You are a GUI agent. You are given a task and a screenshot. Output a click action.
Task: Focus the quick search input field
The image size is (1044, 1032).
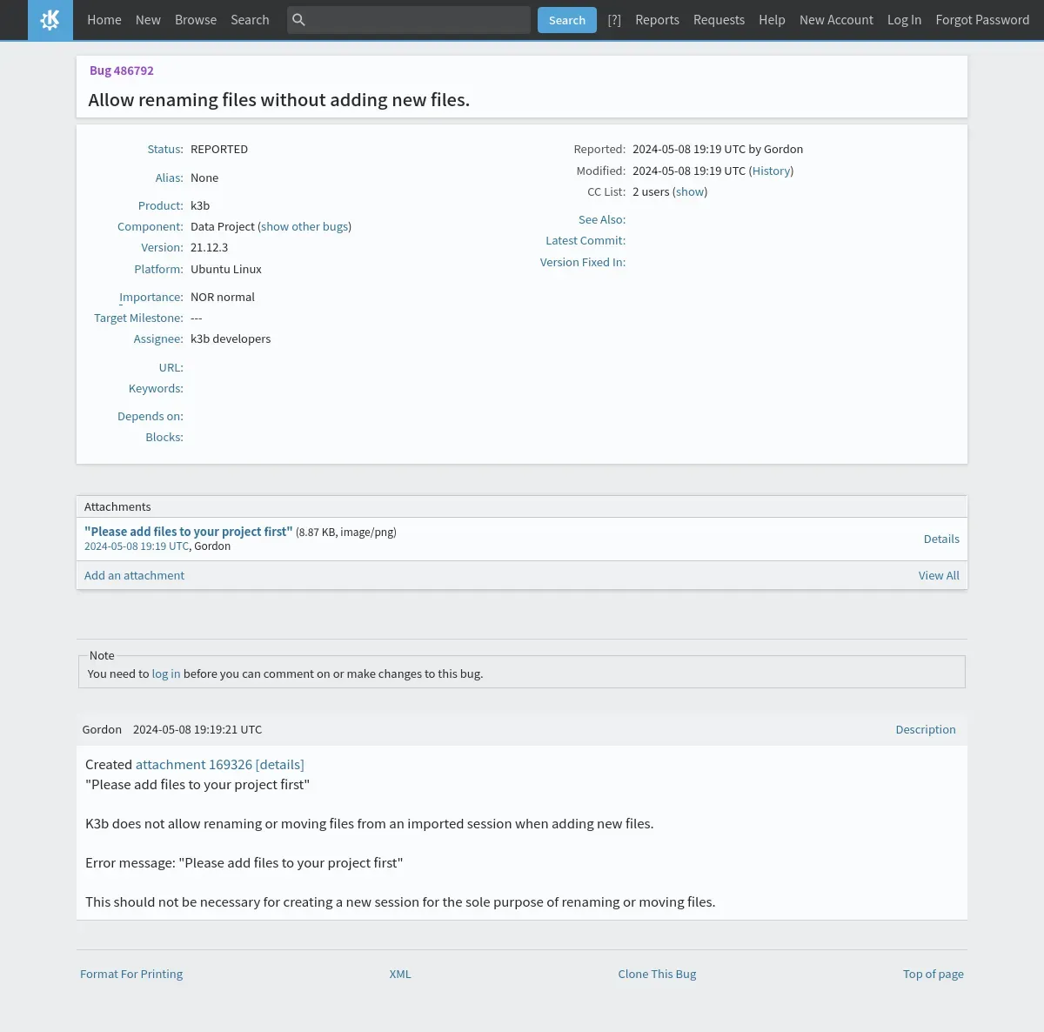coord(409,19)
